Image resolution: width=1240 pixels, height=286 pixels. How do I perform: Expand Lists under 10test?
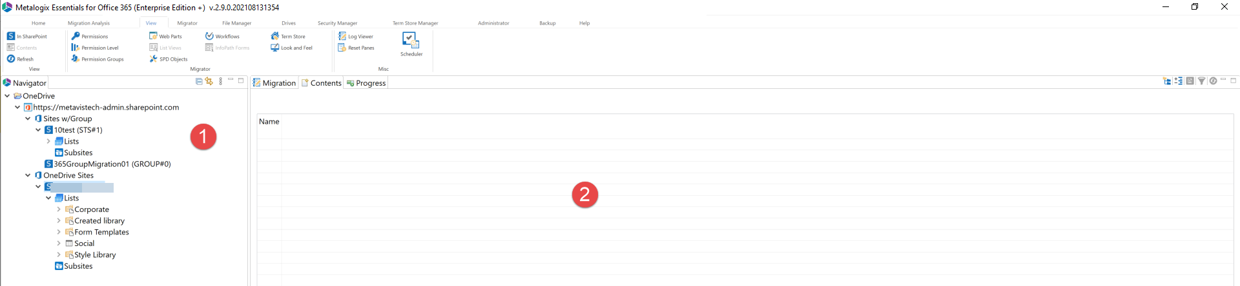click(x=48, y=141)
